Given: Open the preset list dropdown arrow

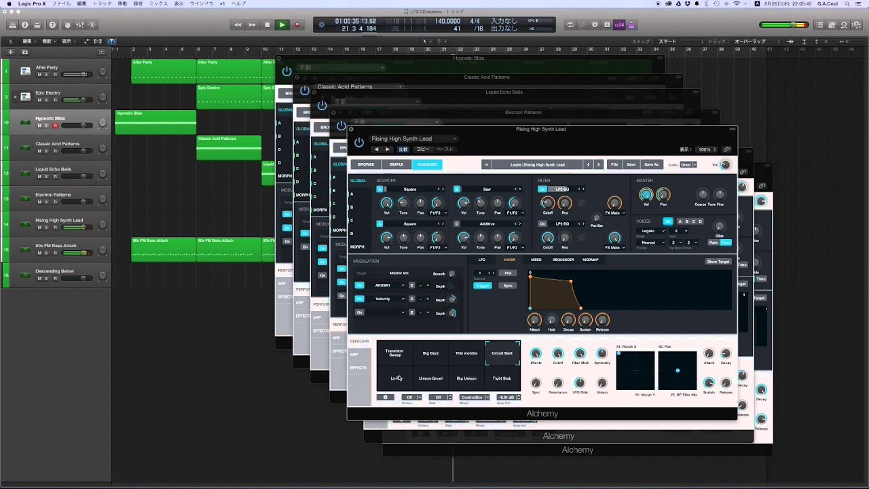Looking at the screenshot, I should [x=486, y=164].
